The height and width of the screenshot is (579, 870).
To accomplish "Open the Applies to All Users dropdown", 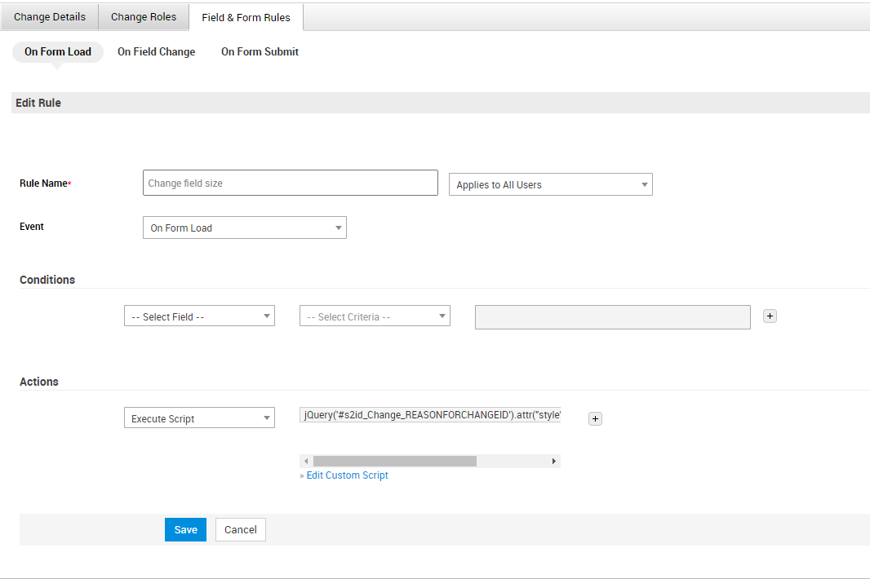I will (550, 185).
